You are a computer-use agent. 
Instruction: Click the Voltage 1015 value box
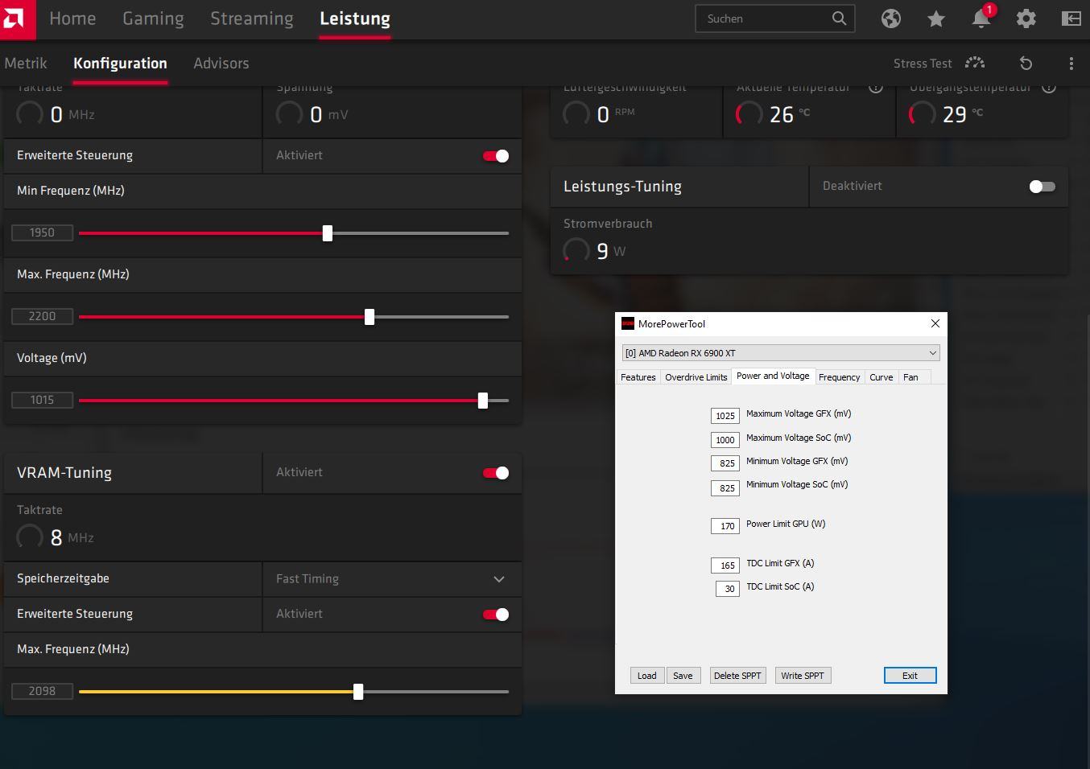point(42,401)
